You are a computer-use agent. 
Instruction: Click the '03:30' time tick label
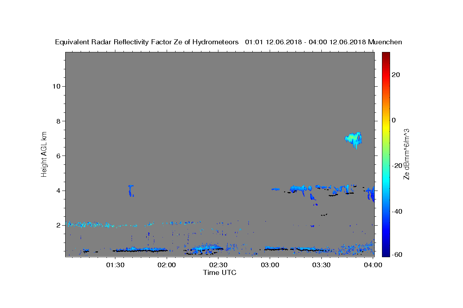click(x=321, y=265)
